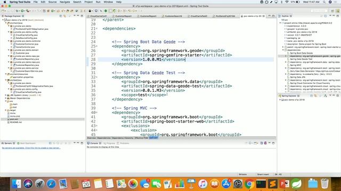Open System Preferences gear in dock
Screen dimensions: 341x191
tap(238, 184)
